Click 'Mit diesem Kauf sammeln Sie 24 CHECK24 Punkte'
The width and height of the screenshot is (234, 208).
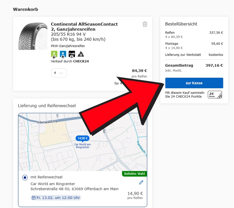pos(185,95)
